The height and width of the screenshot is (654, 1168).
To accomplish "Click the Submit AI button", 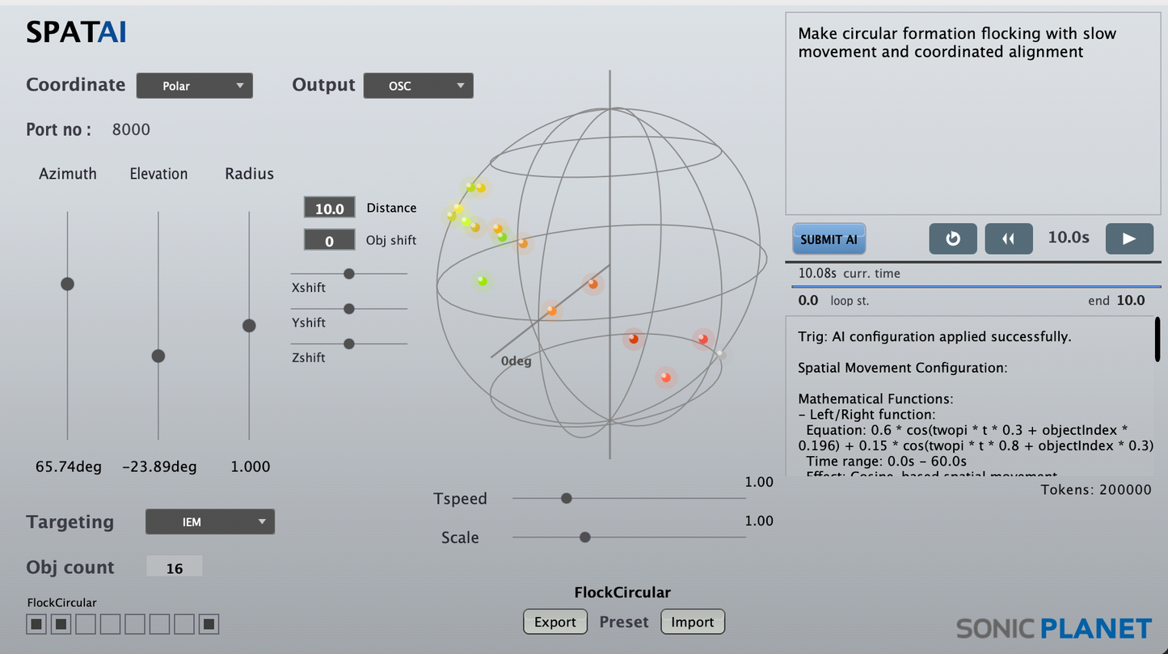I will pyautogui.click(x=829, y=239).
